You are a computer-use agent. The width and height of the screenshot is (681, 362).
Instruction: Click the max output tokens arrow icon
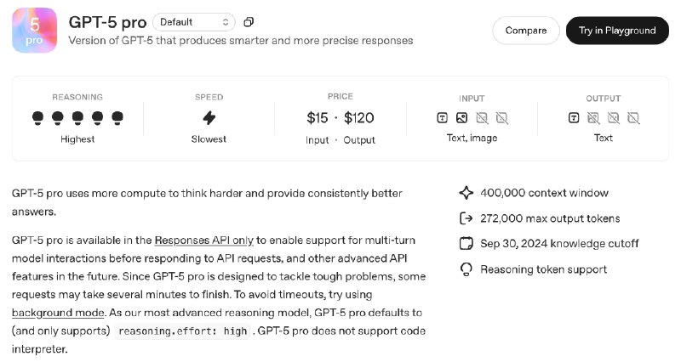click(466, 218)
